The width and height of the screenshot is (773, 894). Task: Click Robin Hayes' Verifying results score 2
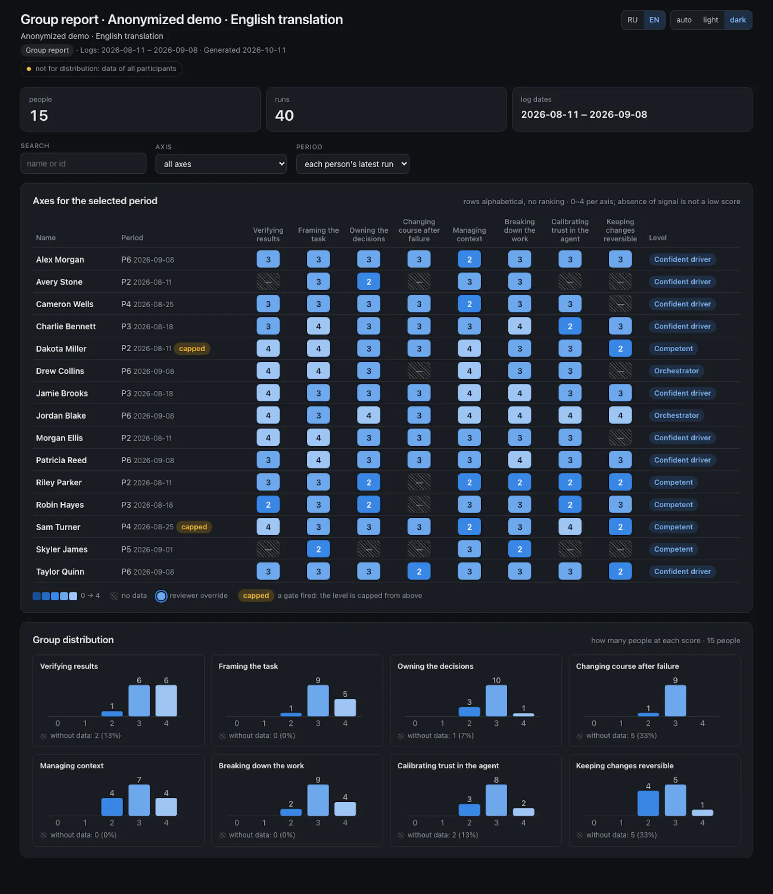click(268, 505)
